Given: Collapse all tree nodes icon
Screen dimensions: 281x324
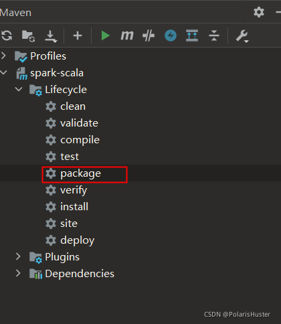Looking at the screenshot, I should click(x=214, y=35).
